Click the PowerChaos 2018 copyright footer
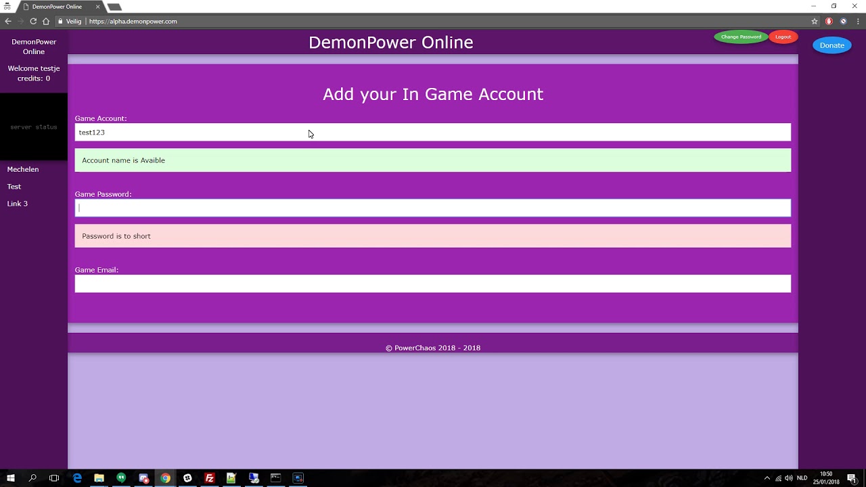Screen dimensions: 866x487 coord(433,348)
